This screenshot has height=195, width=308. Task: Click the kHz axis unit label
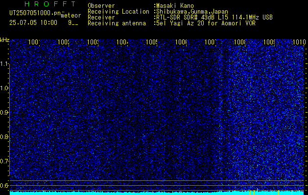(x=5, y=40)
